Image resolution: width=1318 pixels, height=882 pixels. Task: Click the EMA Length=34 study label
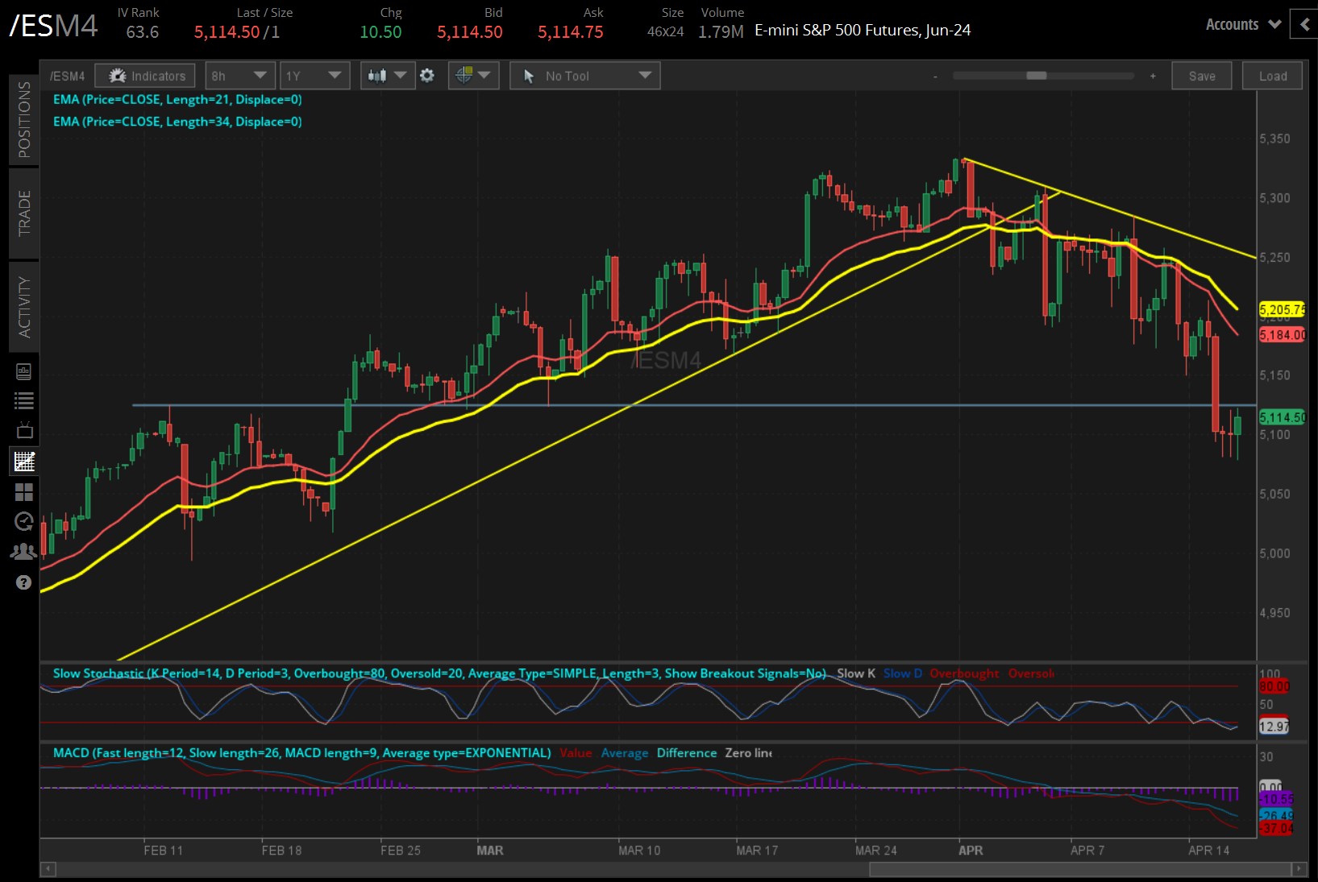coord(177,122)
